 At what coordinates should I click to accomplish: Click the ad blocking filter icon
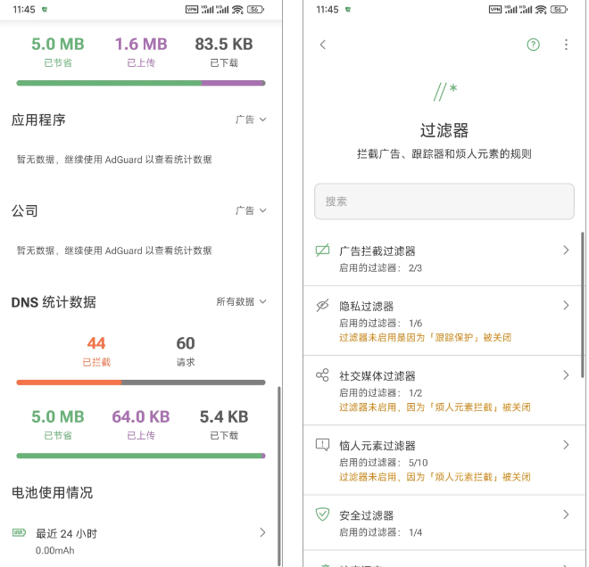(323, 251)
